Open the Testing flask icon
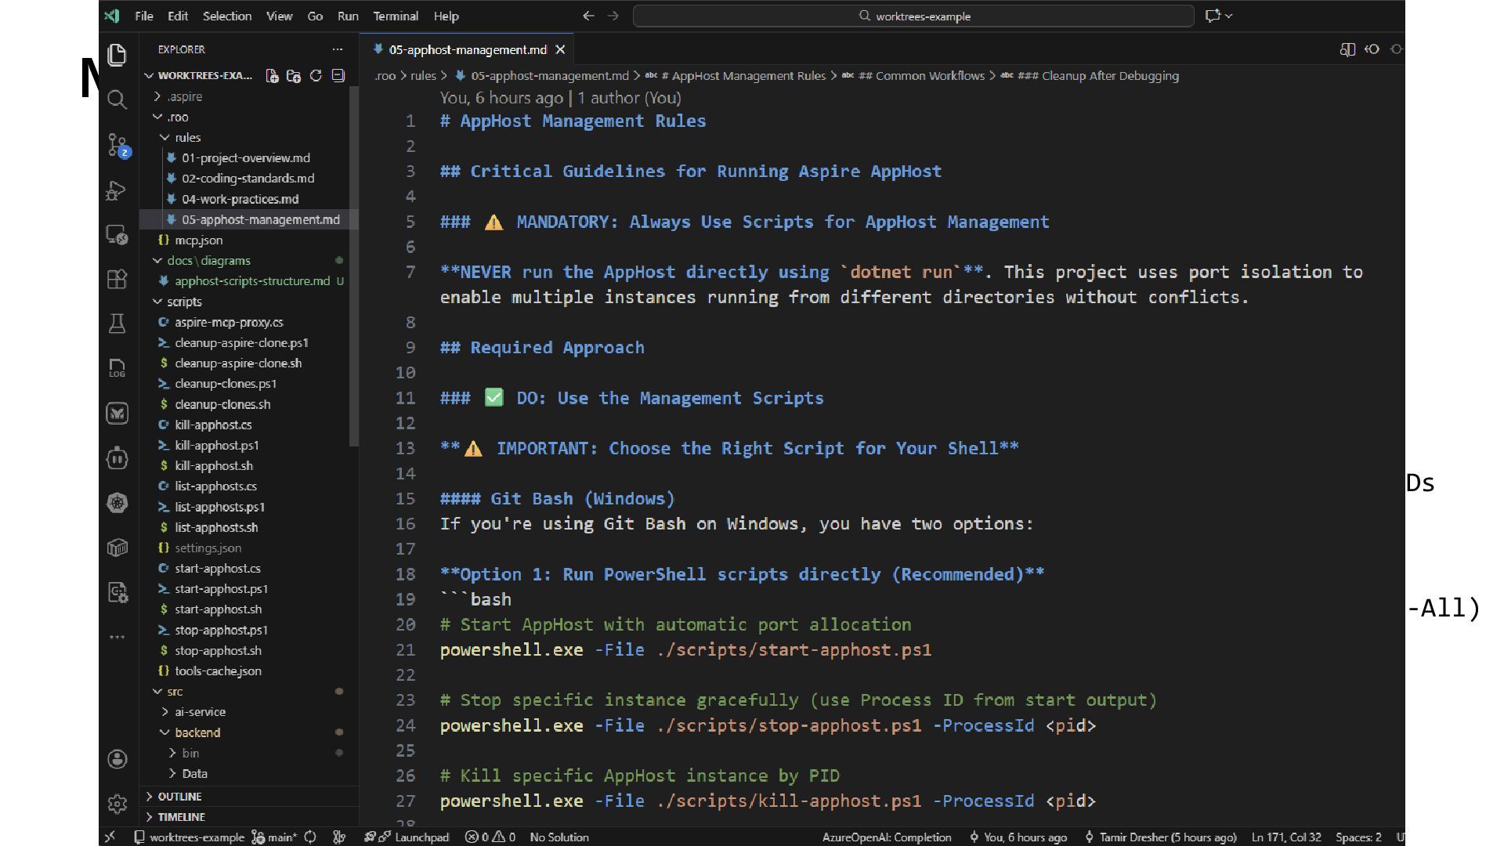Screen dimensions: 1504x846 tap(117, 324)
